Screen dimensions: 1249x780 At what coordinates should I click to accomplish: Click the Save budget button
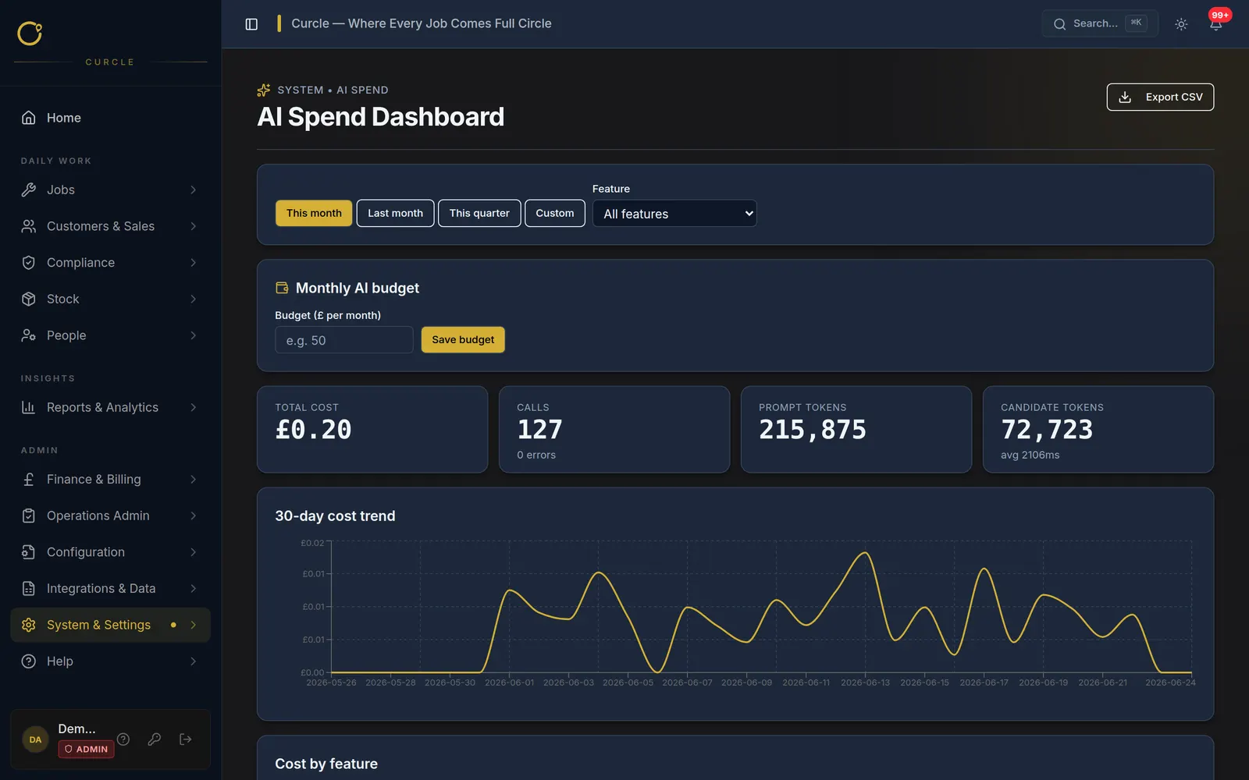463,339
